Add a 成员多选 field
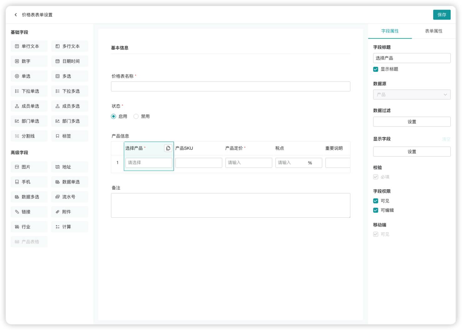462x330 pixels. pos(70,106)
